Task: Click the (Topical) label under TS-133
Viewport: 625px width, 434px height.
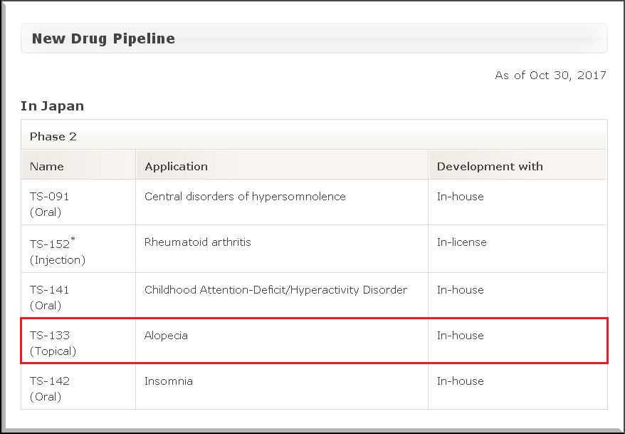Action: coord(53,351)
